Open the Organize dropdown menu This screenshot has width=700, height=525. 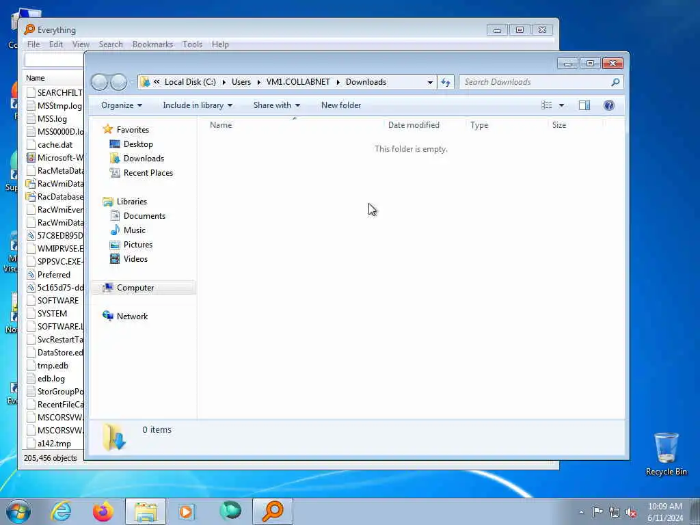click(x=122, y=105)
